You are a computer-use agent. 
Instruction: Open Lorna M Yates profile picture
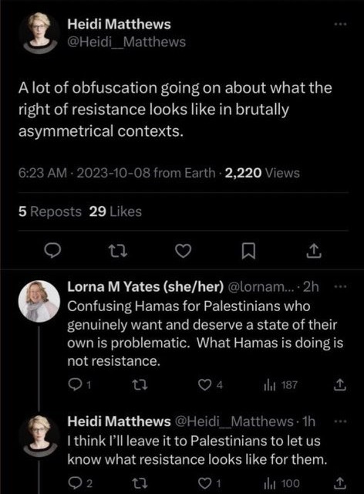39,301
